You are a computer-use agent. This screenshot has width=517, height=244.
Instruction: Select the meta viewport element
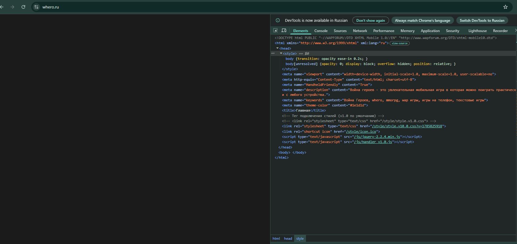click(x=389, y=74)
